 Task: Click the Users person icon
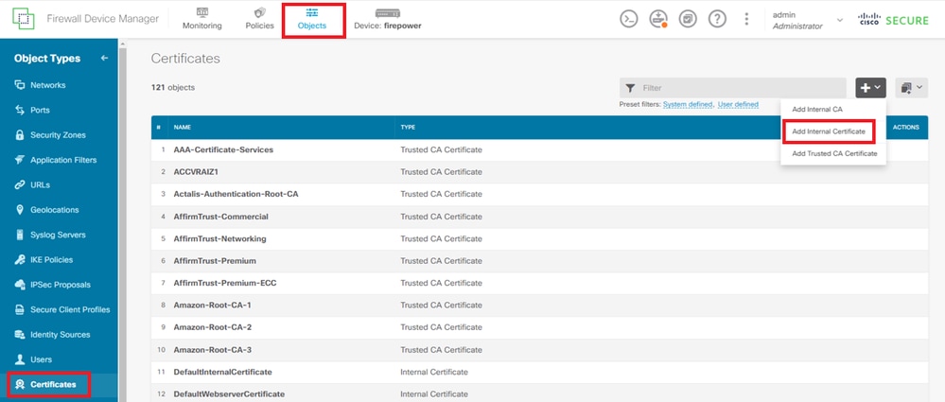20,359
